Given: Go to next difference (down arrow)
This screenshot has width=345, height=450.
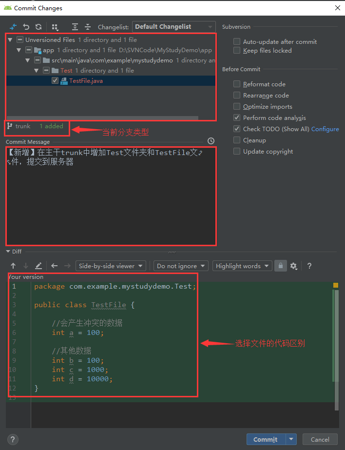Looking at the screenshot, I should (x=26, y=266).
